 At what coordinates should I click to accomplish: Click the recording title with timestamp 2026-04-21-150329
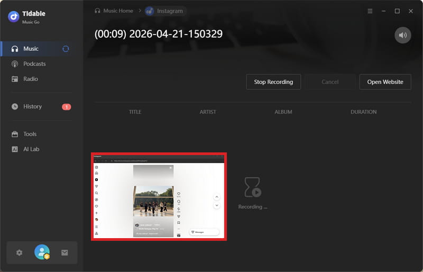158,34
